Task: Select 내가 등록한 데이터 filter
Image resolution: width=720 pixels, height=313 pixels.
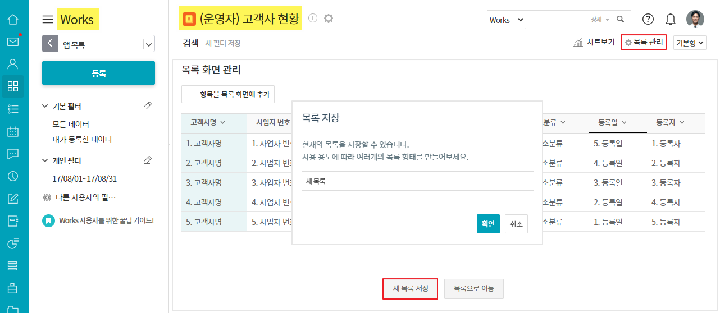Action: tap(82, 140)
